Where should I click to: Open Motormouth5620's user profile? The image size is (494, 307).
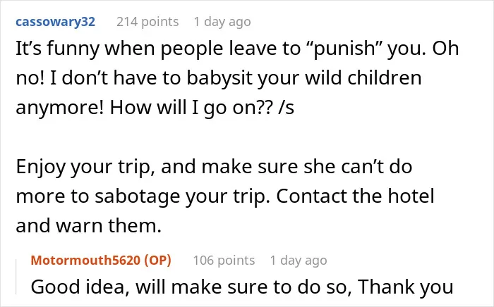[x=85, y=261]
